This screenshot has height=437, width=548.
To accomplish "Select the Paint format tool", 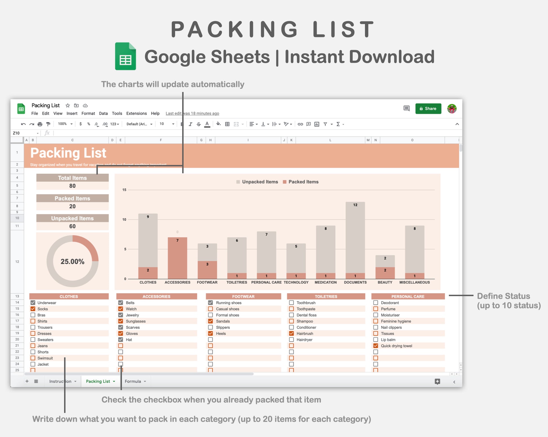I will pyautogui.click(x=48, y=124).
